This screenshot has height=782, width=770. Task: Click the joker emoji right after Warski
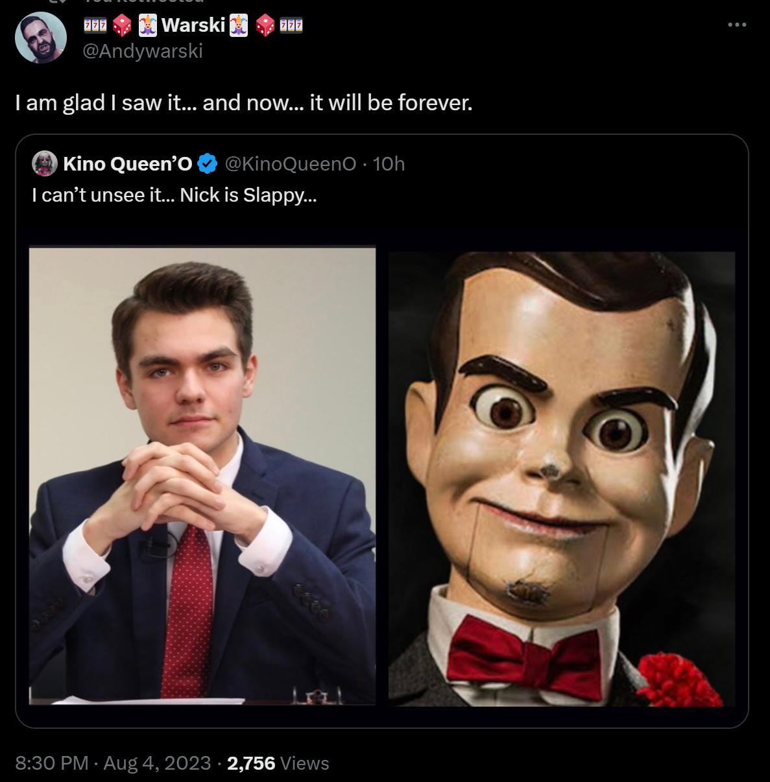pos(239,25)
